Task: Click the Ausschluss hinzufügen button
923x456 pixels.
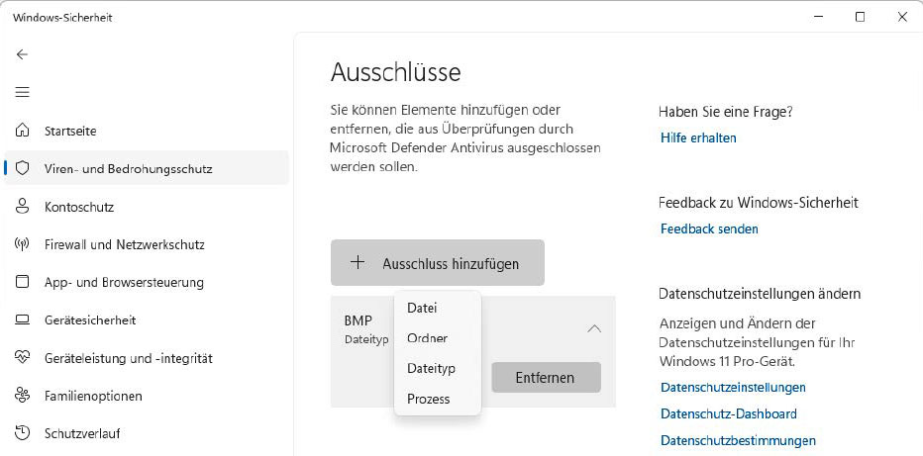Action: 438,263
